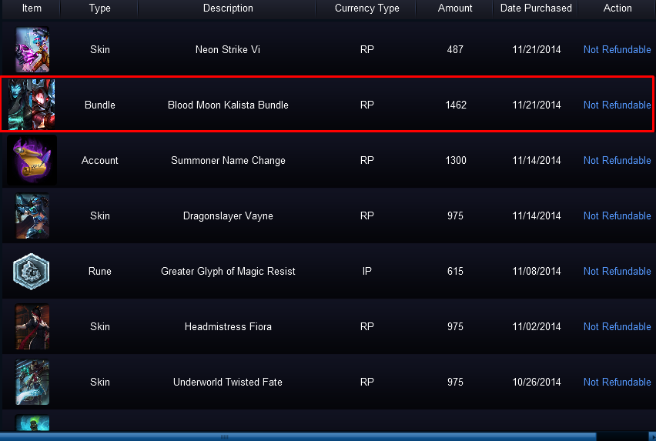This screenshot has width=656, height=441.
Task: Click the Neon Strike Vi skin thumbnail
Action: (32, 49)
